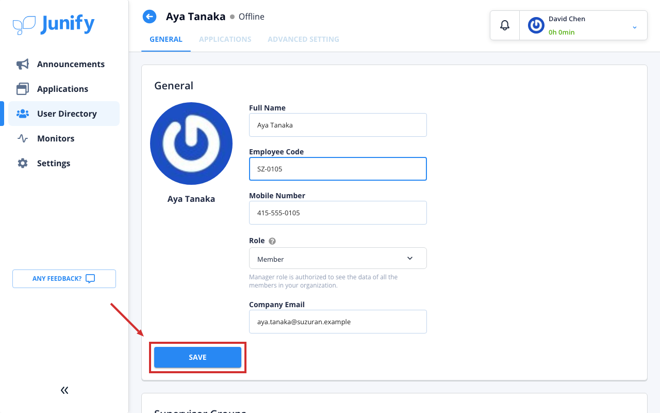Edit the Mobile Number field
The image size is (660, 413).
[338, 213]
